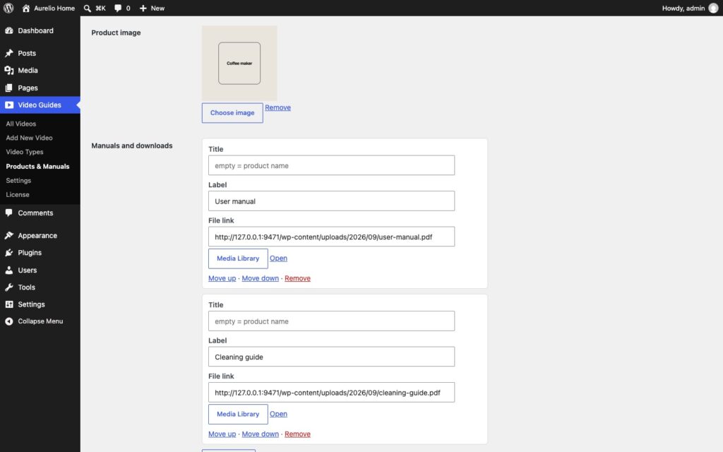Click the Video Guides play icon
The width and height of the screenshot is (723, 452).
click(8, 105)
